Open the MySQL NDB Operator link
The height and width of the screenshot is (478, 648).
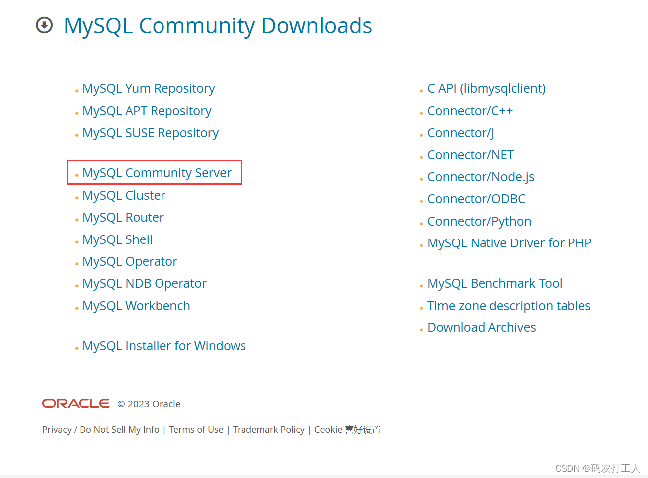145,283
